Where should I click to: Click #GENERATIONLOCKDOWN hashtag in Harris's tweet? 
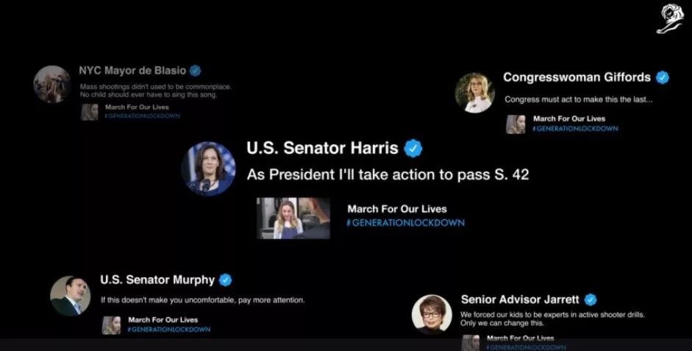[406, 223]
